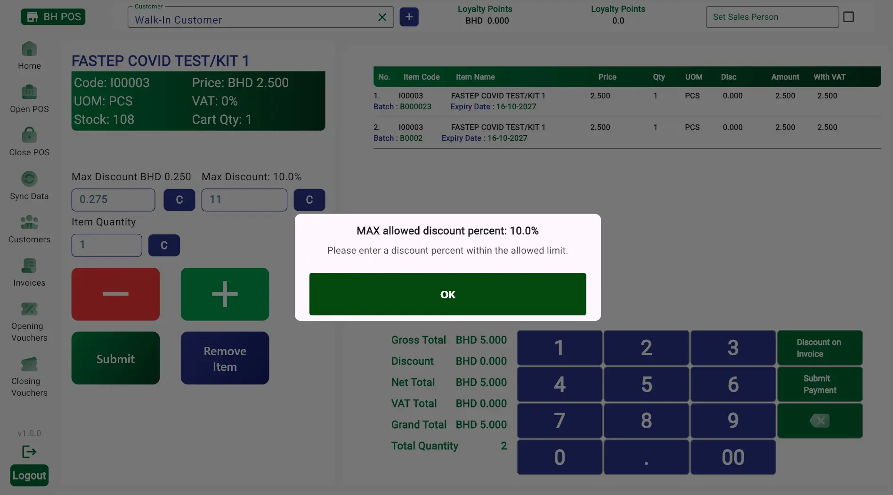Click the Total Quantity value 2
893x495 pixels.
tap(503, 446)
